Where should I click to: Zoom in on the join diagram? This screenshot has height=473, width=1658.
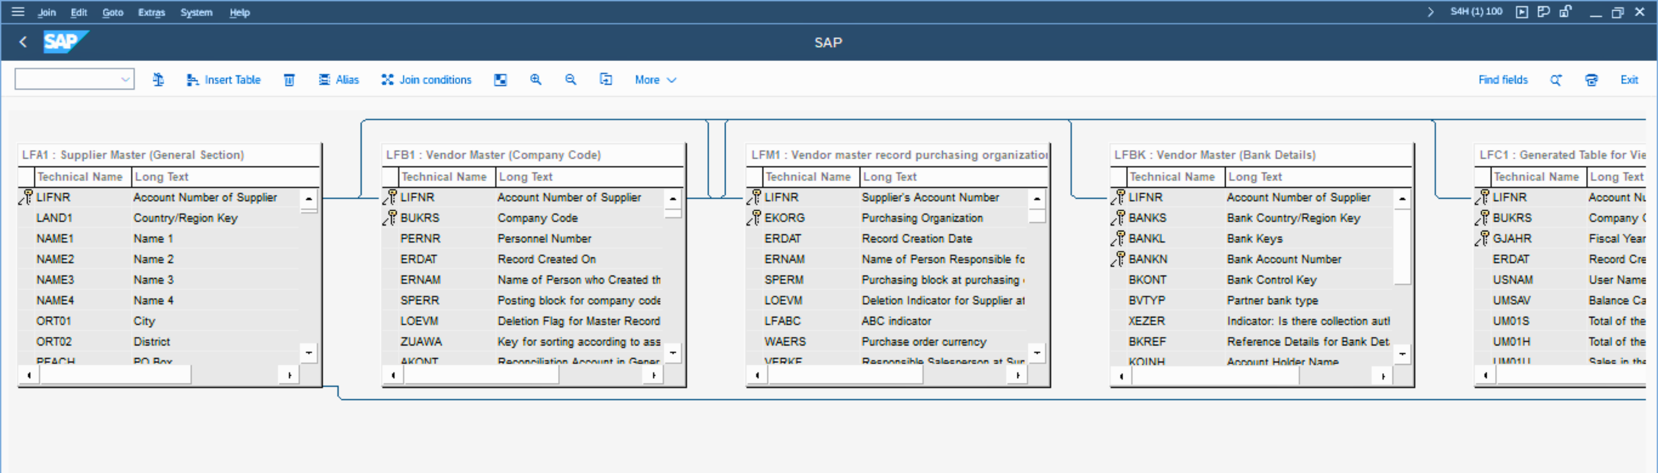click(x=535, y=79)
